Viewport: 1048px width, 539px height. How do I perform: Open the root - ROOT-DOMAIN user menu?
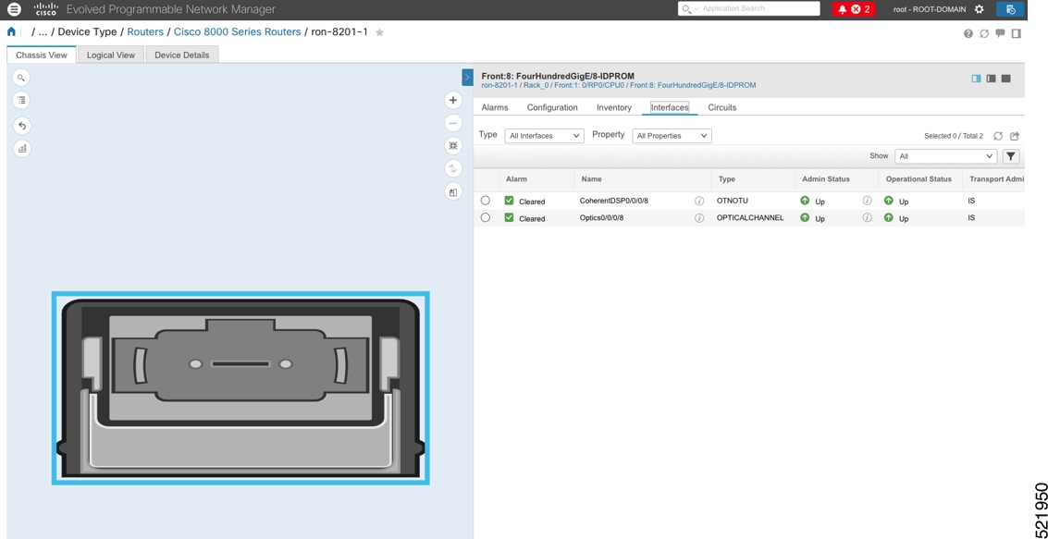click(929, 9)
